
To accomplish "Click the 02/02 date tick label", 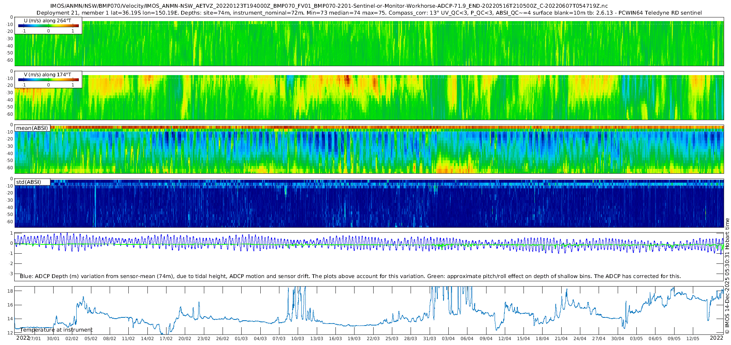I will (72, 339).
